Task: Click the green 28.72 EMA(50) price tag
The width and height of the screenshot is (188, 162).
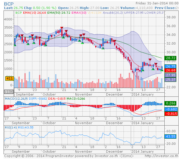Action: 170,58
